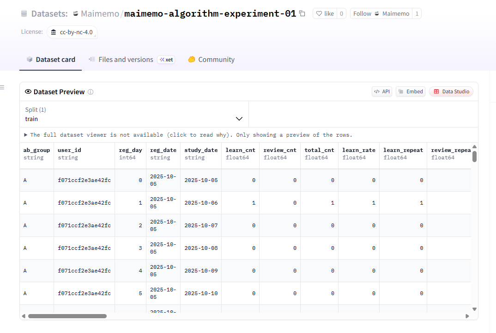Click the learn_cnt column header

pyautogui.click(x=240, y=150)
